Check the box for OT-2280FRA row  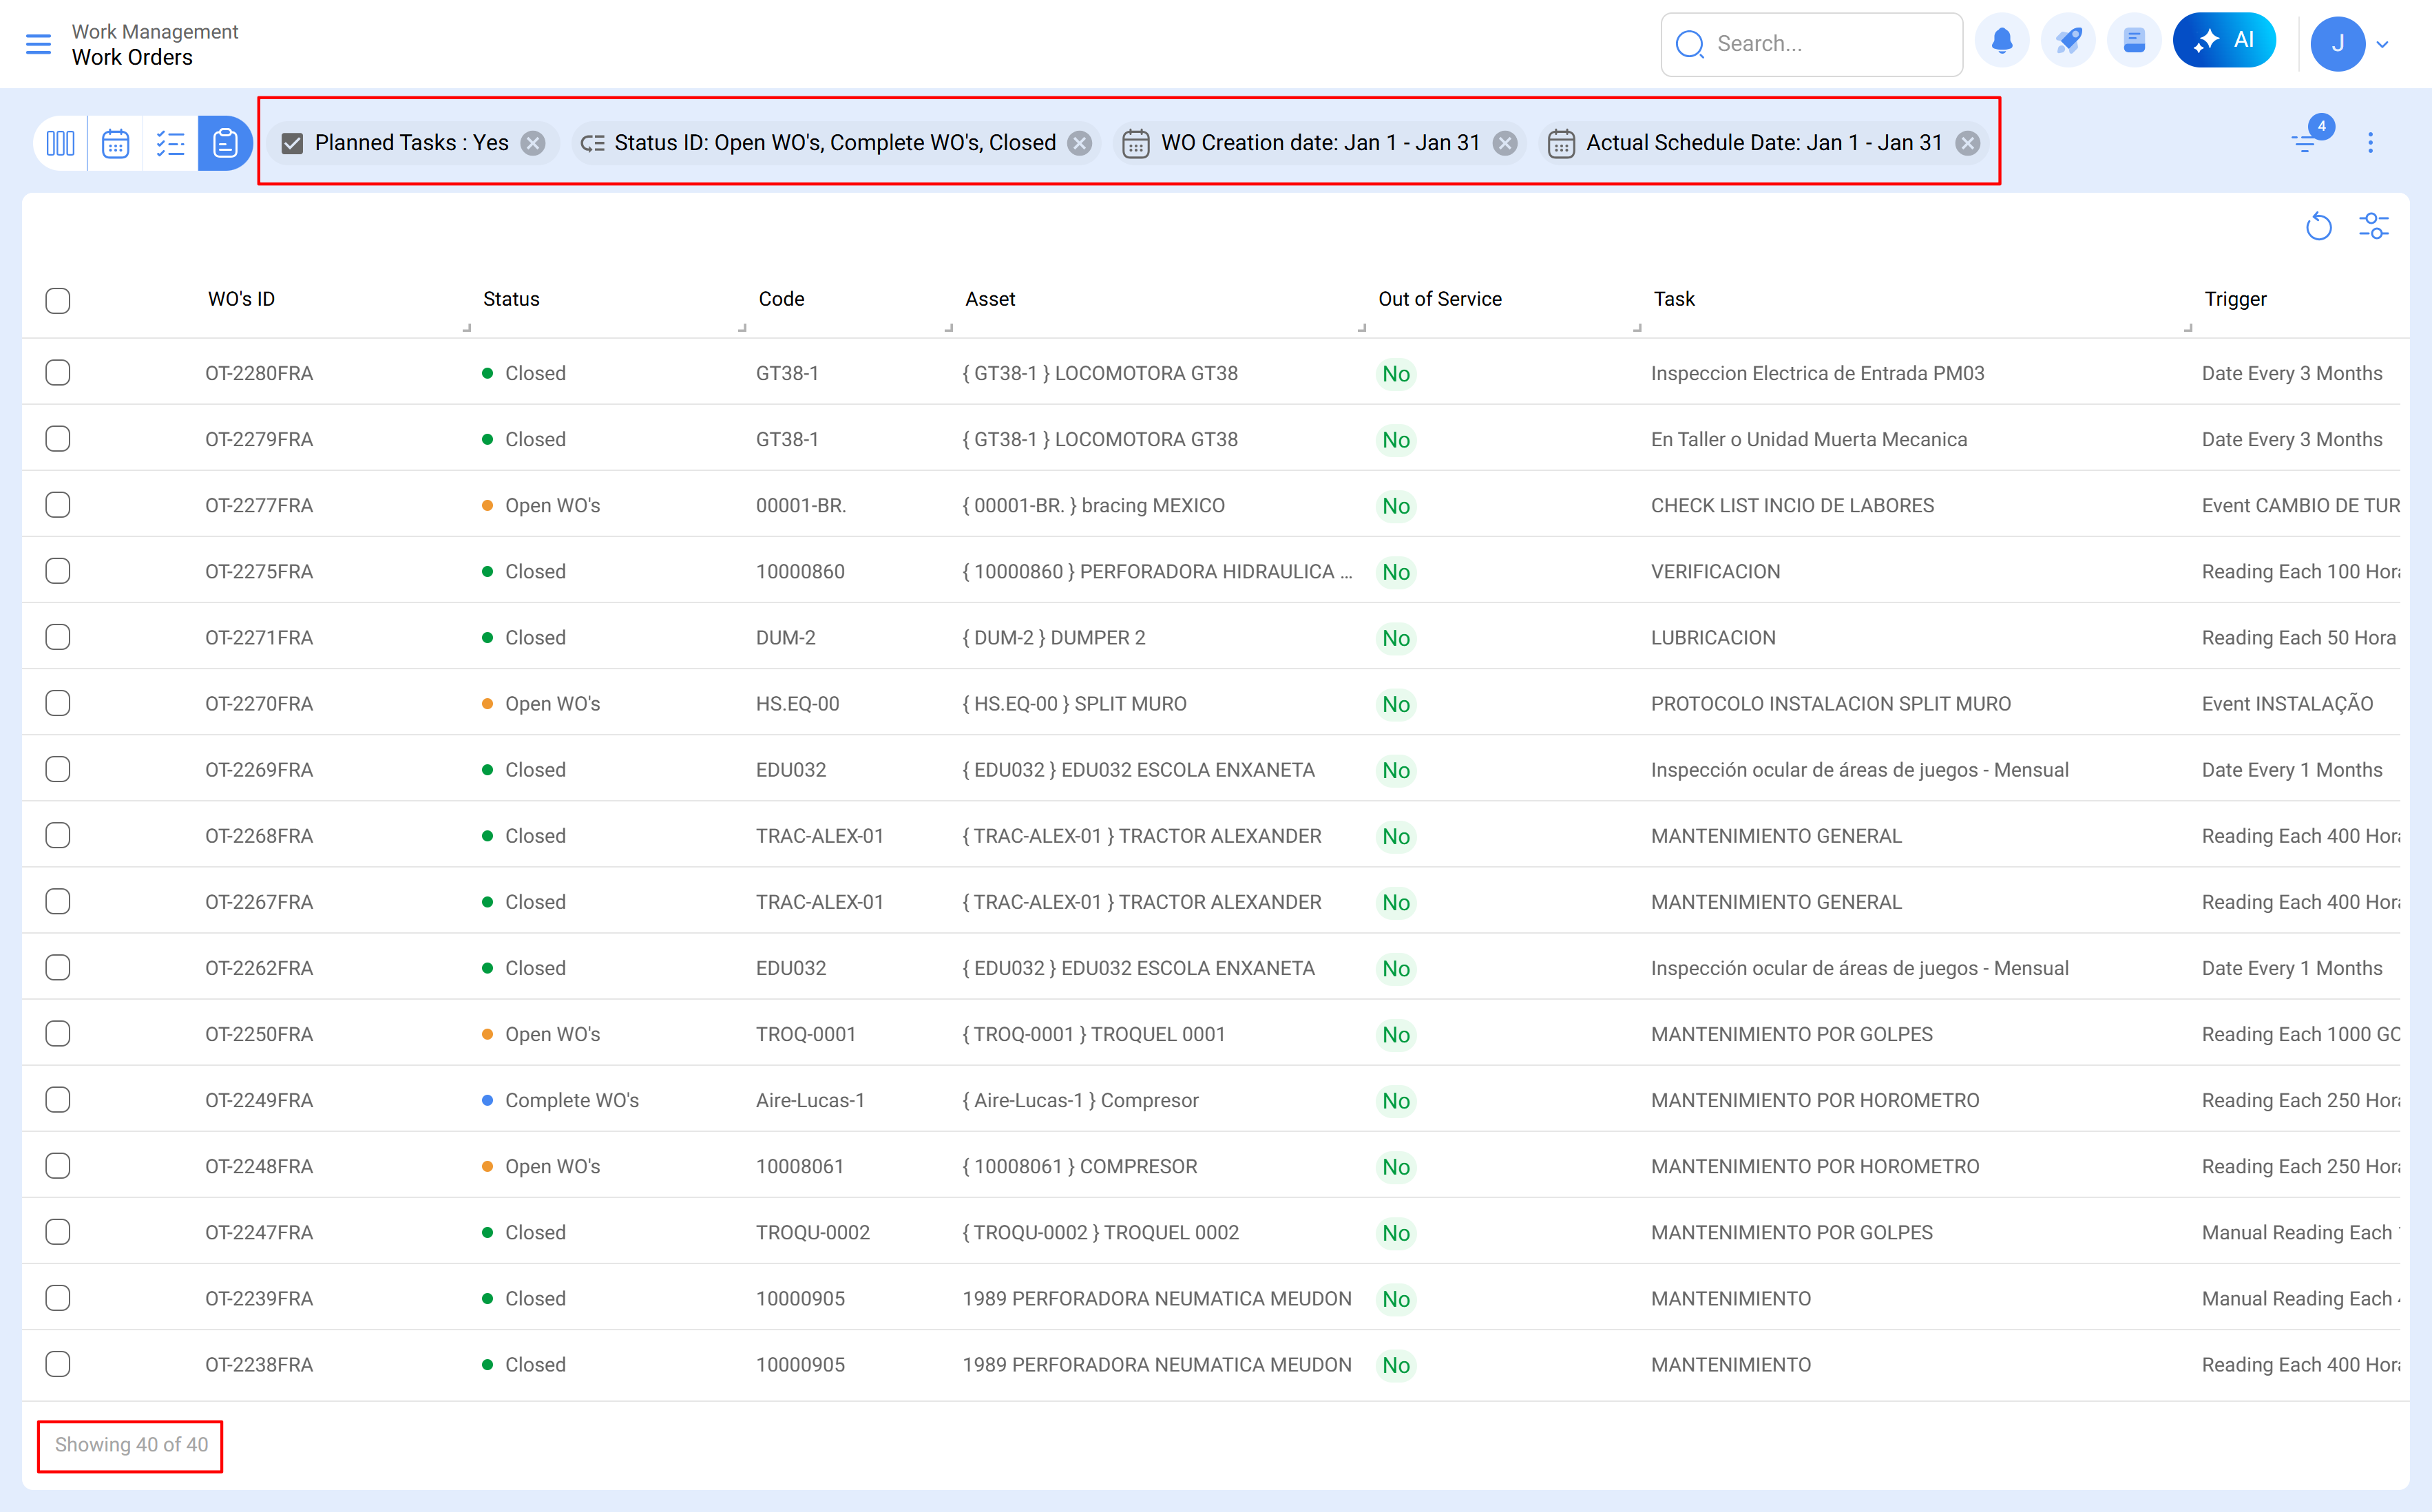click(x=58, y=373)
